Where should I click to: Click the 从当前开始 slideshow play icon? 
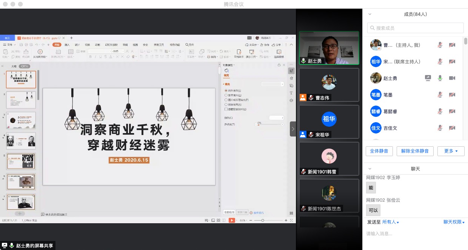tap(40, 52)
